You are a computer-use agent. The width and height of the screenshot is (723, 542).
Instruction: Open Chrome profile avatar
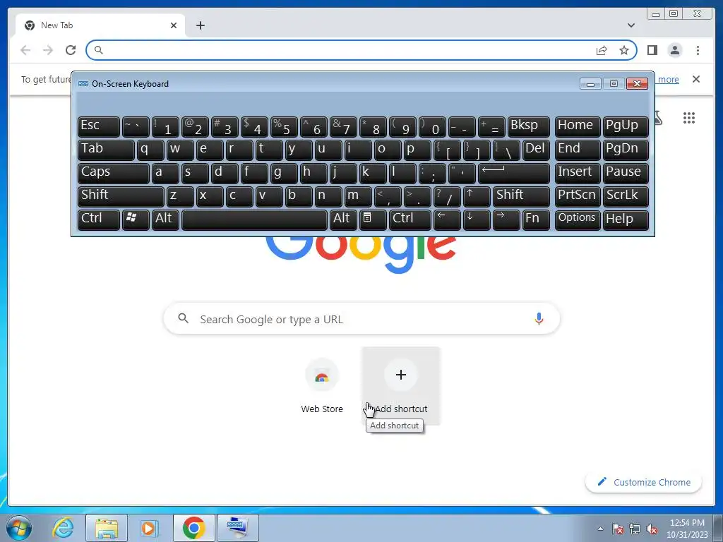674,50
